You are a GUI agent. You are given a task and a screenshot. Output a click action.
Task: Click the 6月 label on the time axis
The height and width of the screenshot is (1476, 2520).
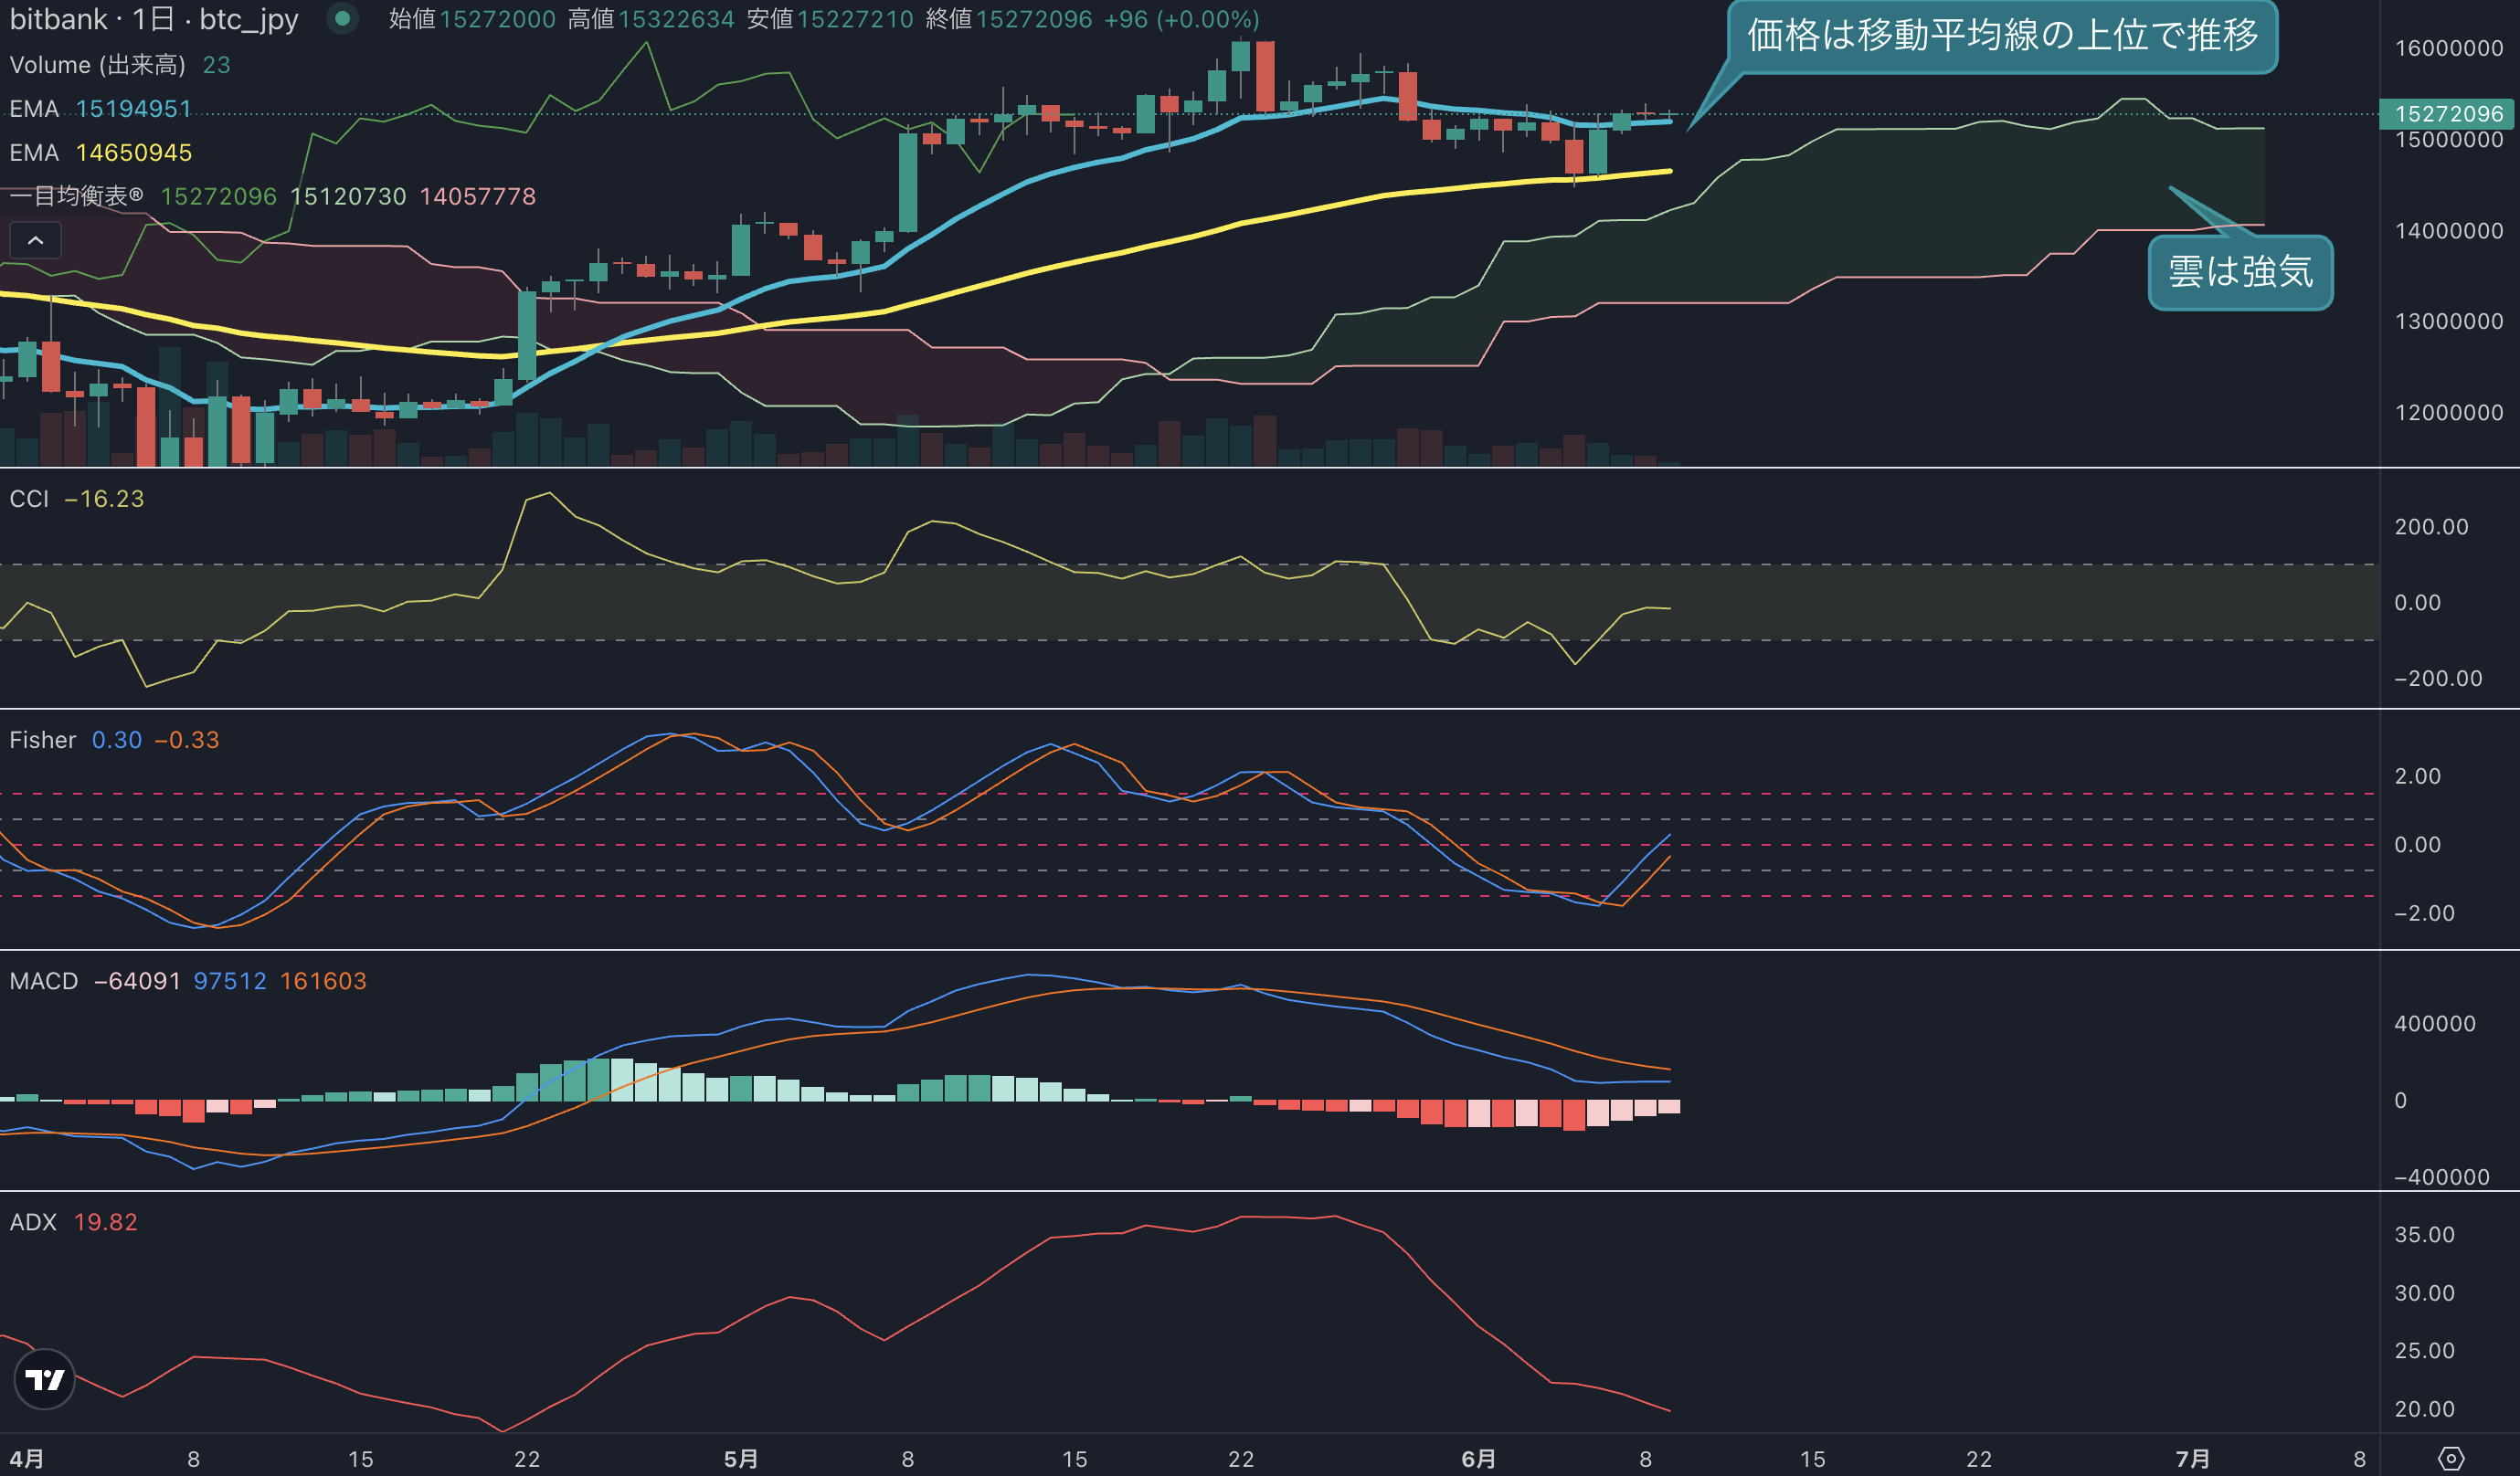coord(1478,1458)
